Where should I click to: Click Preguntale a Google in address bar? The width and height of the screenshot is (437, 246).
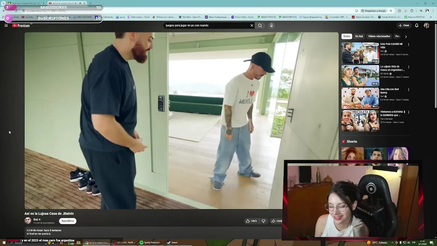373,11
